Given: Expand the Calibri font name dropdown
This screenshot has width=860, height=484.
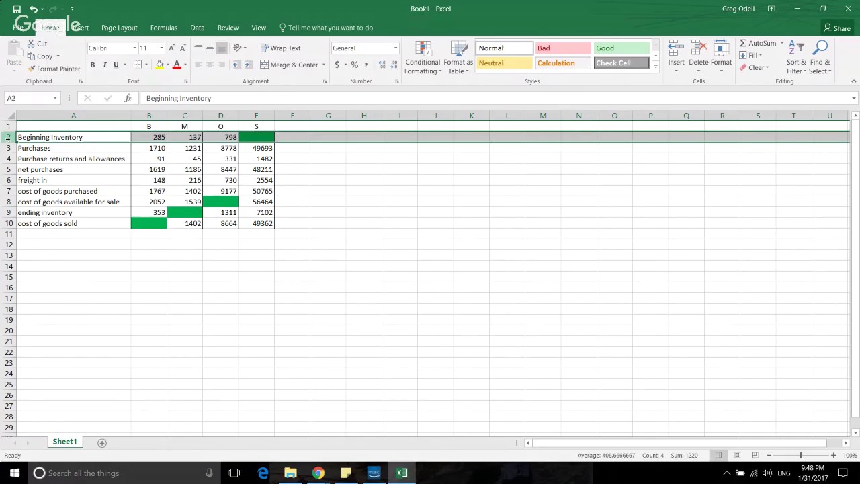Looking at the screenshot, I should tap(134, 48).
